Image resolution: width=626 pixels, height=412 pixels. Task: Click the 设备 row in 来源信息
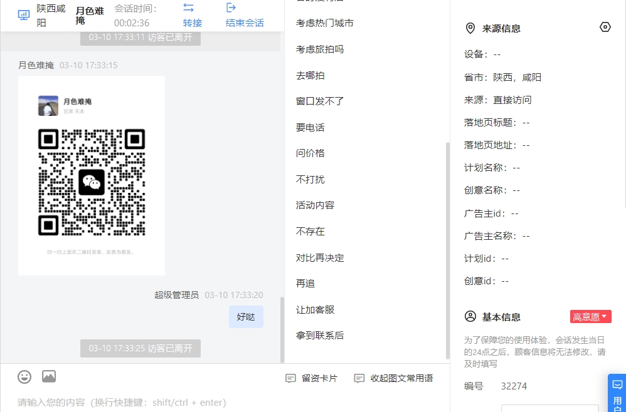pyautogui.click(x=482, y=54)
